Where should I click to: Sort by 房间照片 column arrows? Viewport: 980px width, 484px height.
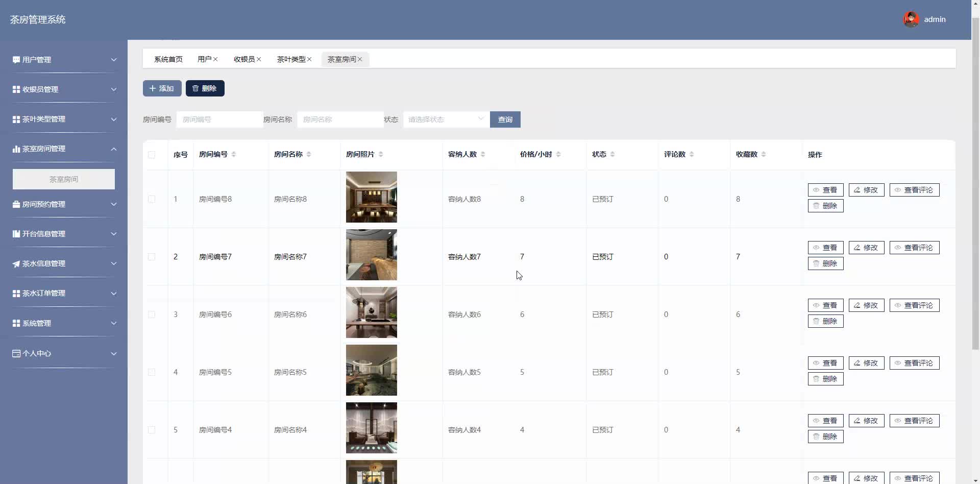click(x=381, y=154)
